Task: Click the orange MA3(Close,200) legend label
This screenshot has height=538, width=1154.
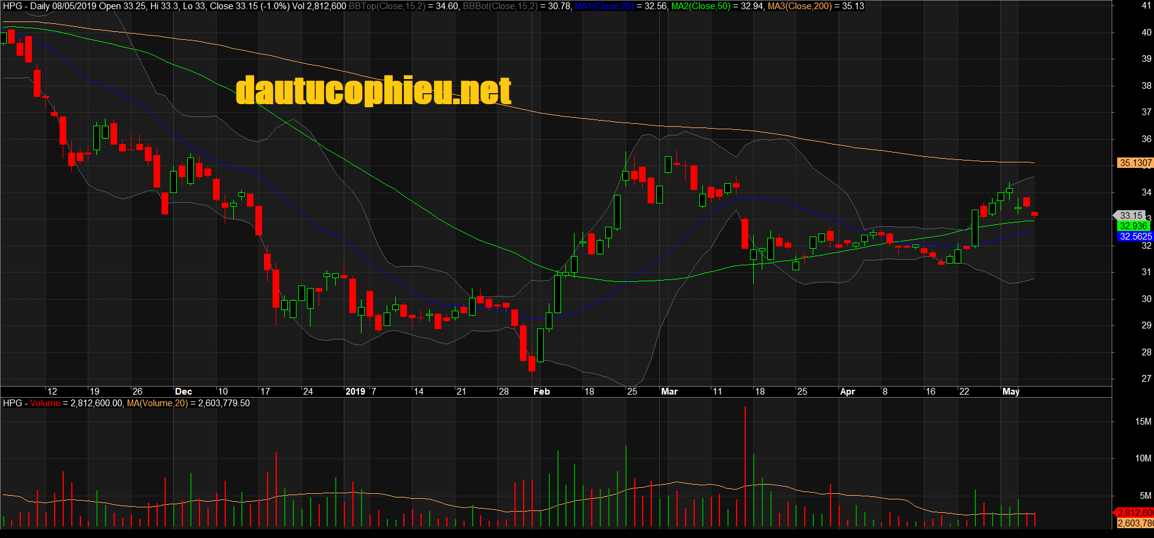Action: tap(799, 6)
